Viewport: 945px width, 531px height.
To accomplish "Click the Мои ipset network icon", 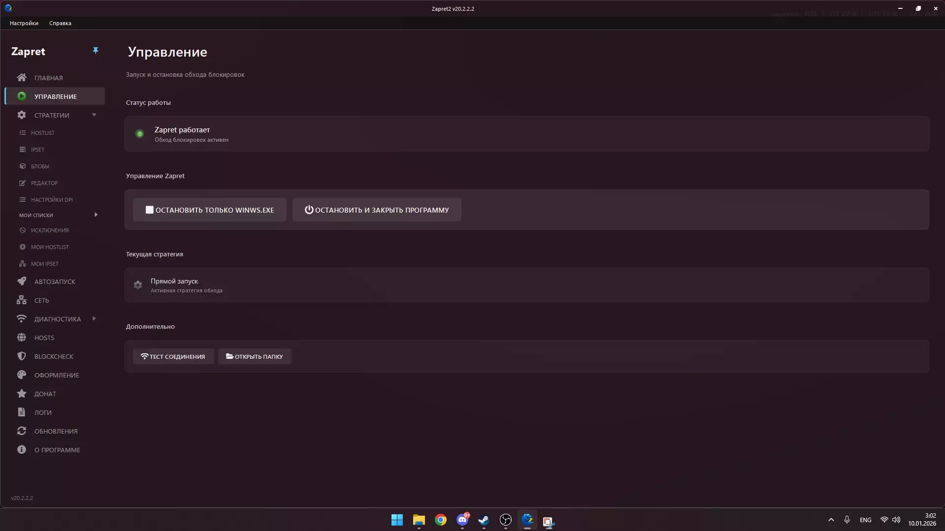I will [x=23, y=264].
